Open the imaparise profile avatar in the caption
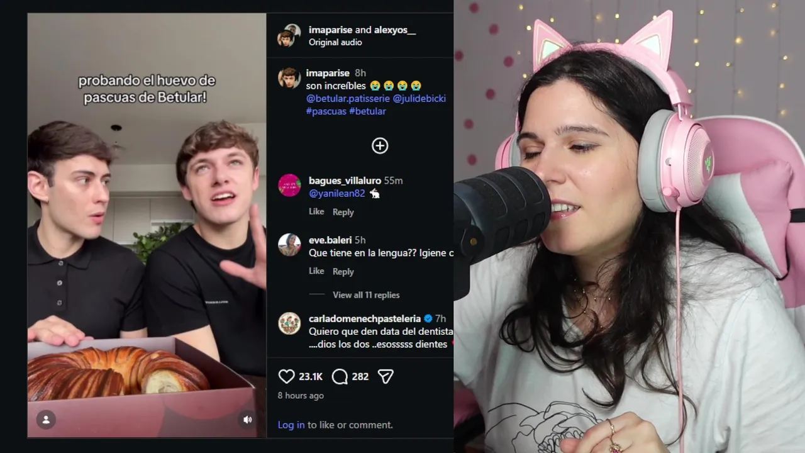 289,78
